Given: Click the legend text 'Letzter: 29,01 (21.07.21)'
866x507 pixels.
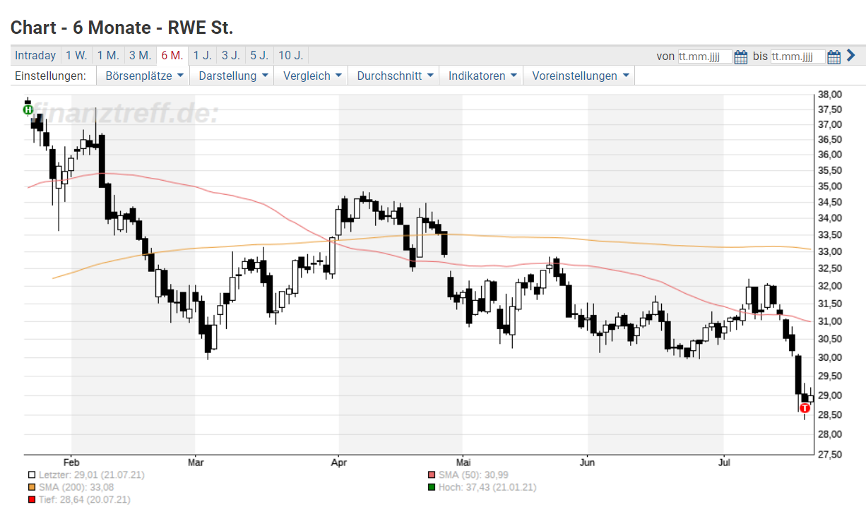Looking at the screenshot, I should [x=91, y=475].
